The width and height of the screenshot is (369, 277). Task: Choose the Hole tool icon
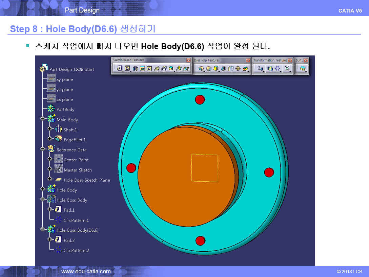(x=149, y=69)
